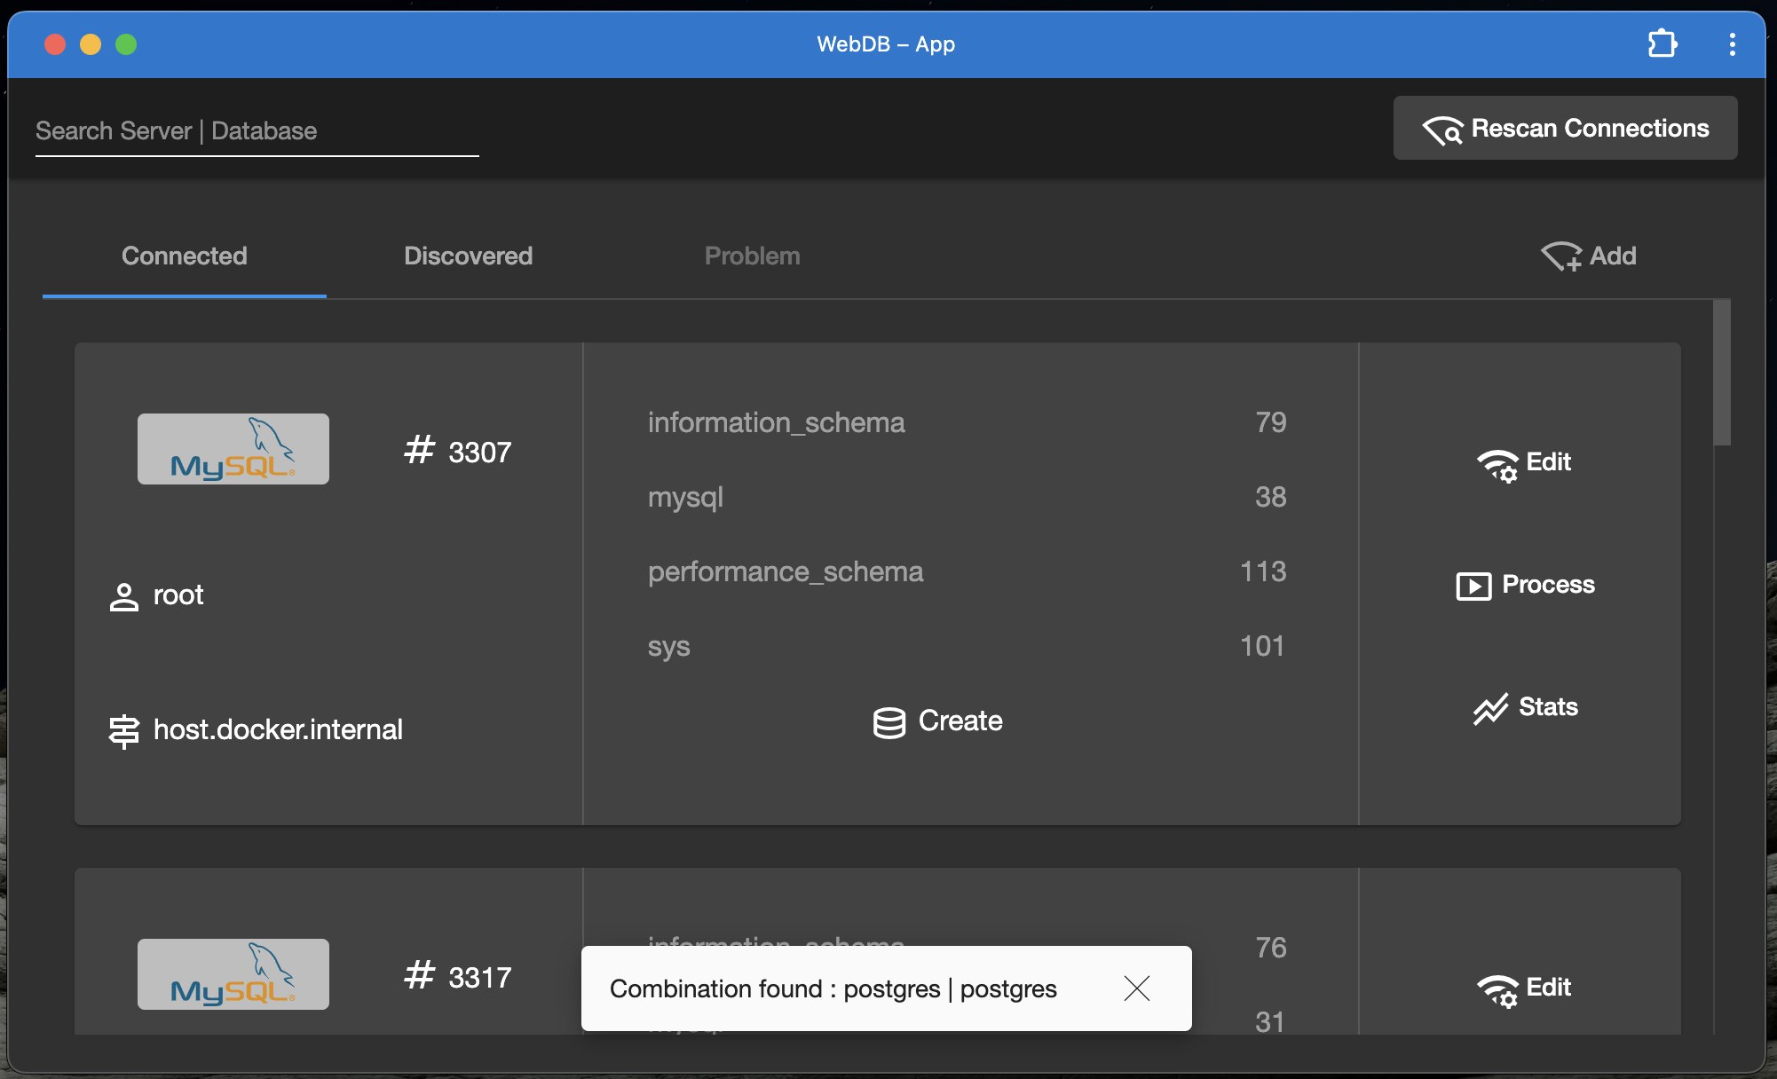Open the performance_schema database

967,571
